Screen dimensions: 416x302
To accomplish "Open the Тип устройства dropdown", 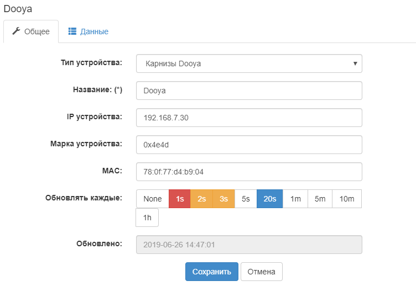I will pos(249,63).
